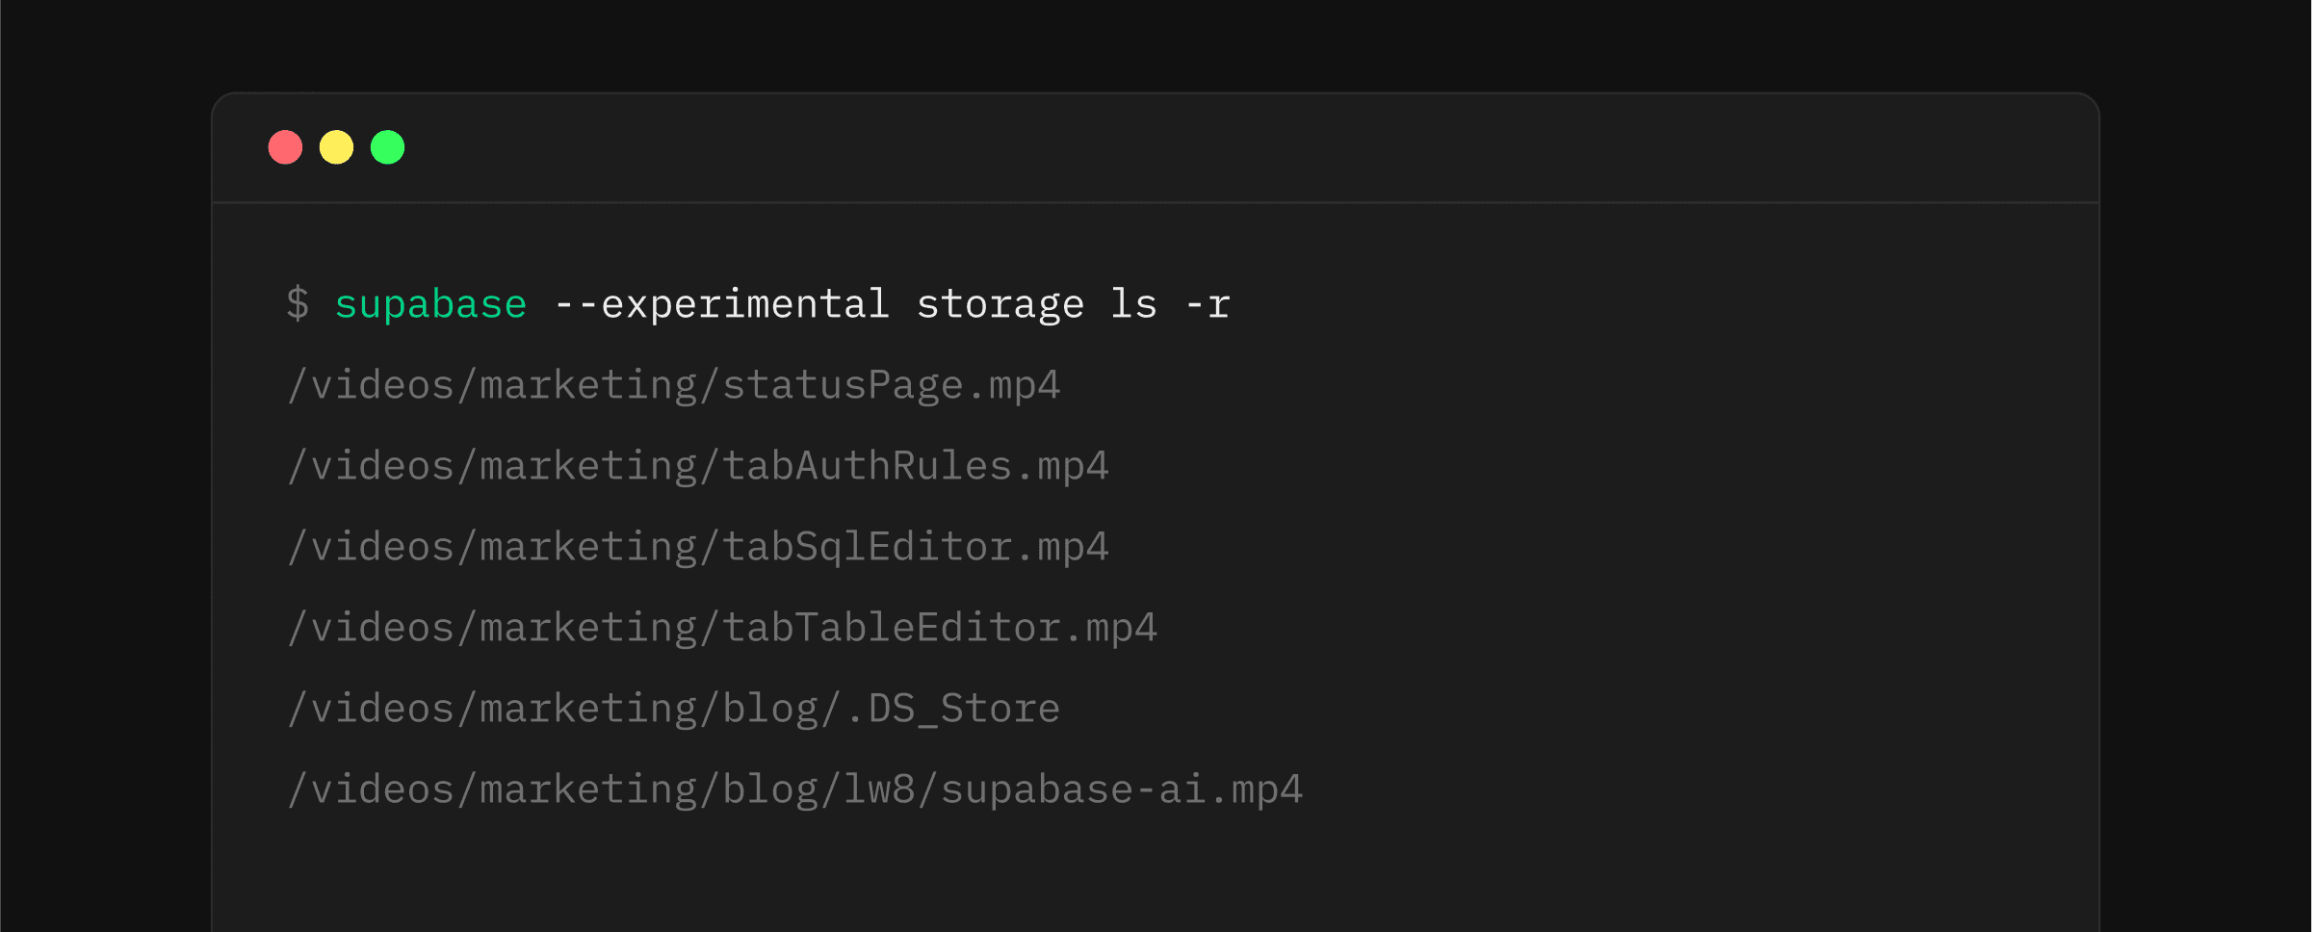Click the --experimental flag text
2312x932 pixels.
point(721,306)
